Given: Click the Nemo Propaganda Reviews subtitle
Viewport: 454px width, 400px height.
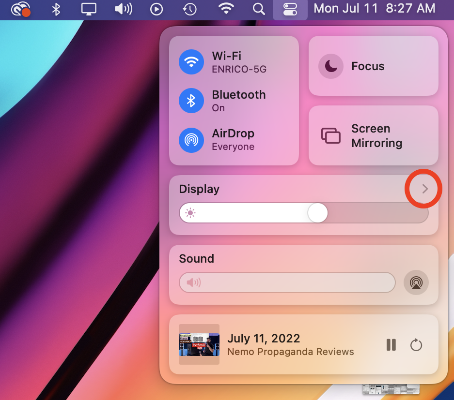Looking at the screenshot, I should (x=290, y=352).
